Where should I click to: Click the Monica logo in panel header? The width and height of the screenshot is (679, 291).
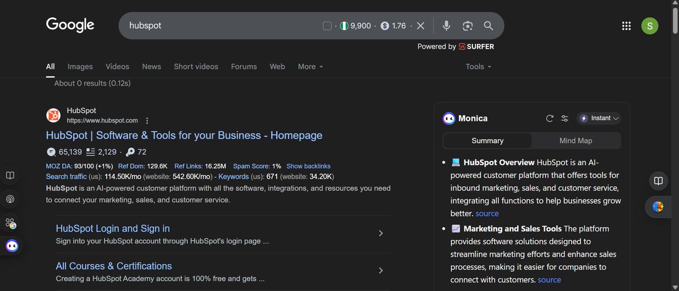click(x=449, y=118)
